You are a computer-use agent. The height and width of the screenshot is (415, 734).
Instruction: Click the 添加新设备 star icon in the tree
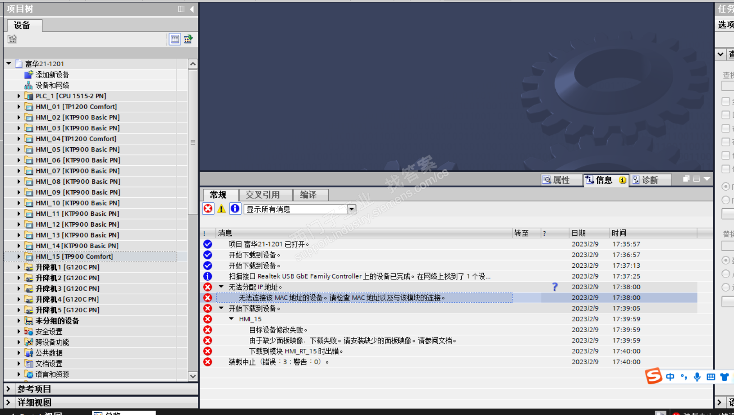point(29,74)
